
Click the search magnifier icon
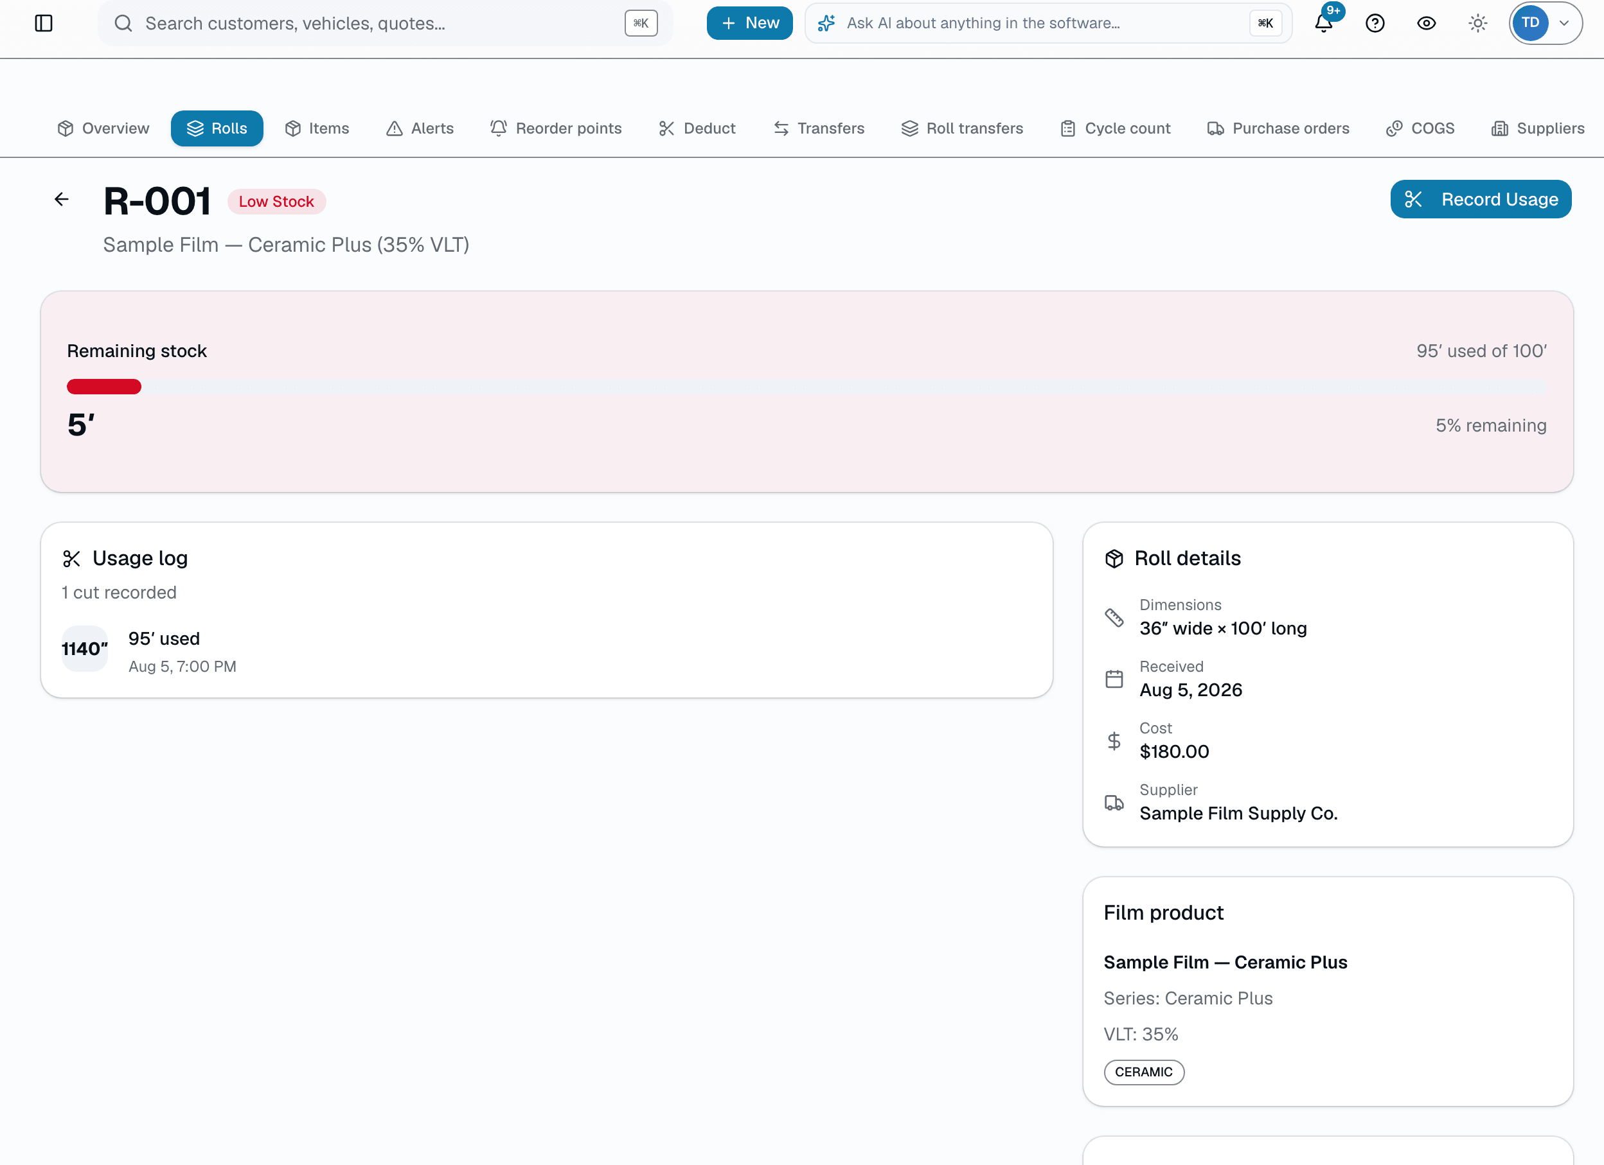point(123,23)
